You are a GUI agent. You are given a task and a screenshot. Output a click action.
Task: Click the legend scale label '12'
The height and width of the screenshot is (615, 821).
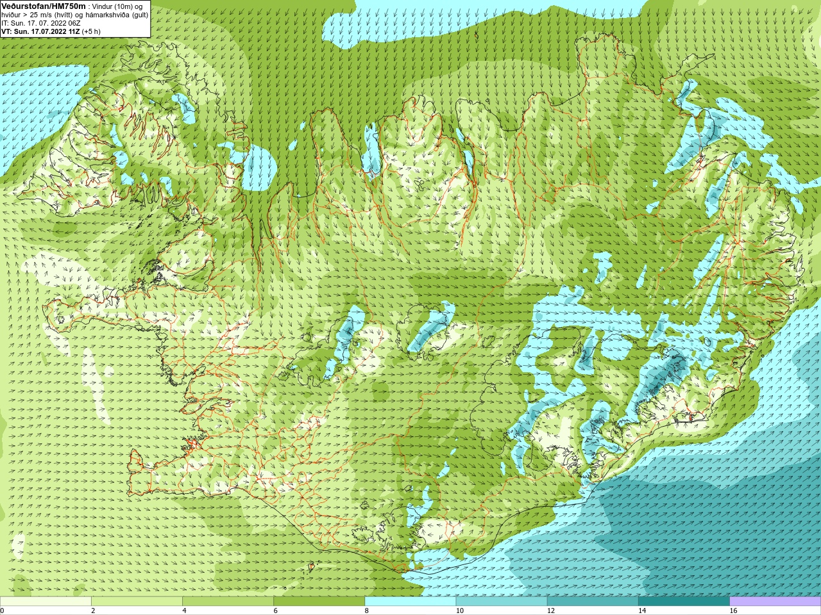tap(551, 611)
